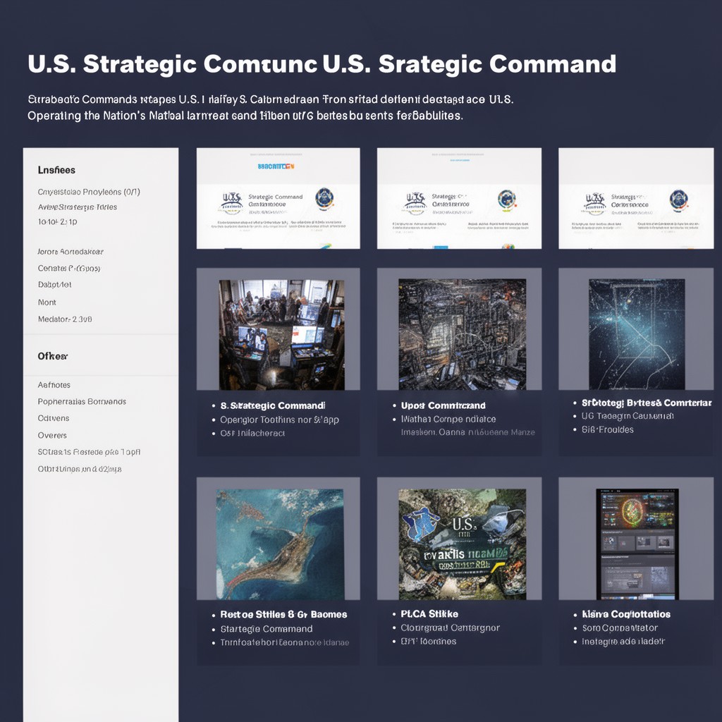Click 'Medator- 2.3v8' in the sidebar
The height and width of the screenshot is (722, 722).
[x=65, y=319]
